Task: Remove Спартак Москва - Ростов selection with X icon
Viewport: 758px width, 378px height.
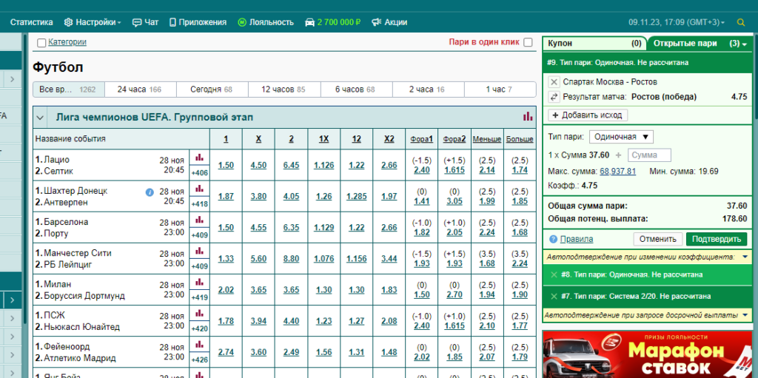Action: pyautogui.click(x=554, y=81)
